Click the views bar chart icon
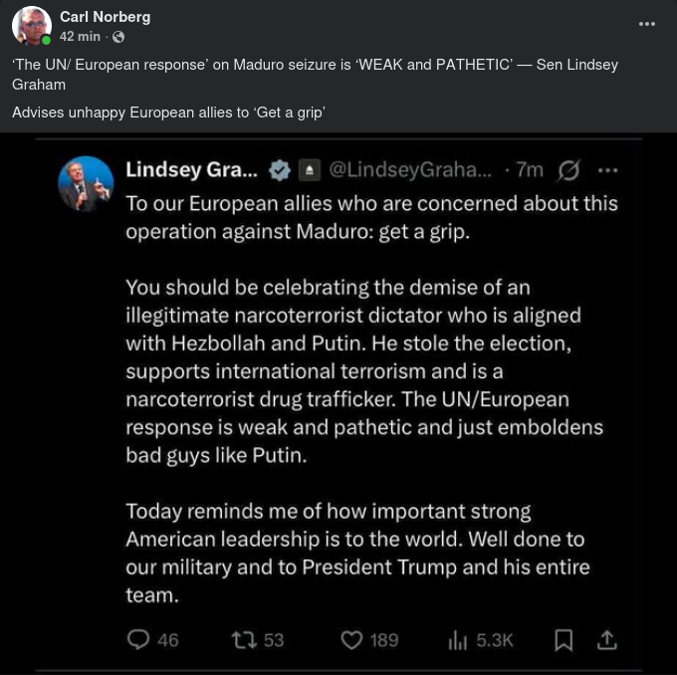The image size is (677, 675). point(458,640)
